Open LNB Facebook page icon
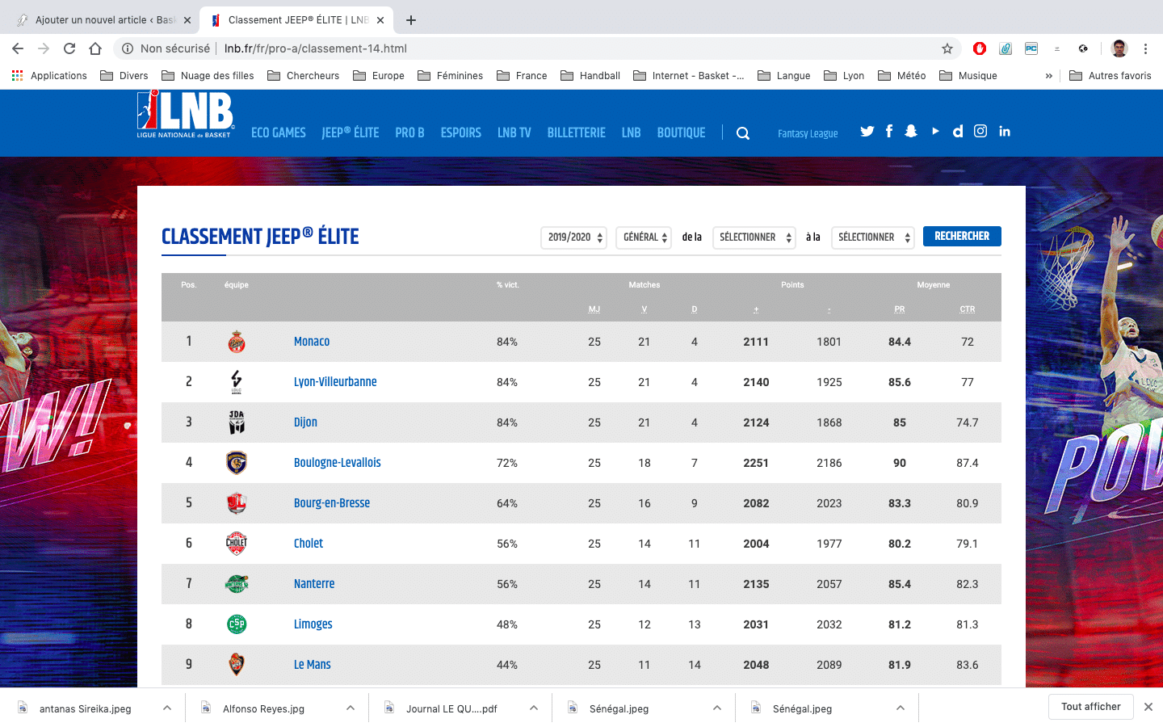Image resolution: width=1163 pixels, height=727 pixels. (889, 131)
